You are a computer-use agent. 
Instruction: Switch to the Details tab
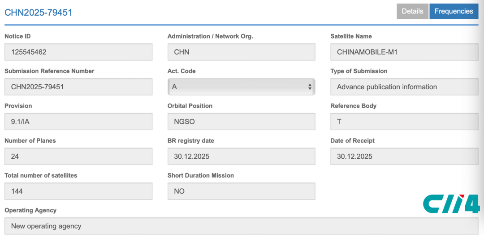click(412, 12)
